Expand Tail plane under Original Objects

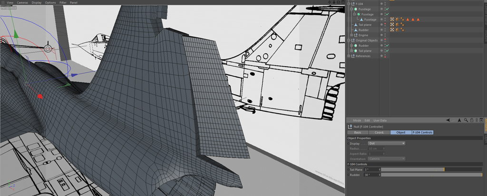(351, 50)
